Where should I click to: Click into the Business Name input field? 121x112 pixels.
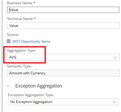[x=63, y=10]
